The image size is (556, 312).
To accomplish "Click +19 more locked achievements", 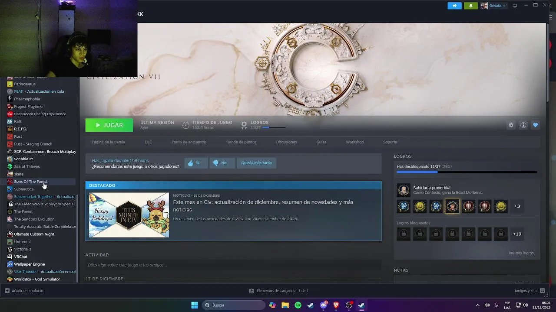I will pyautogui.click(x=517, y=234).
